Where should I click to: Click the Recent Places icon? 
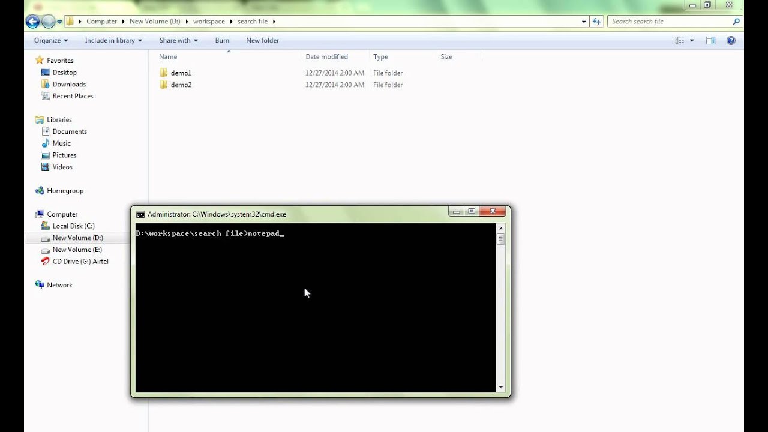pyautogui.click(x=45, y=96)
